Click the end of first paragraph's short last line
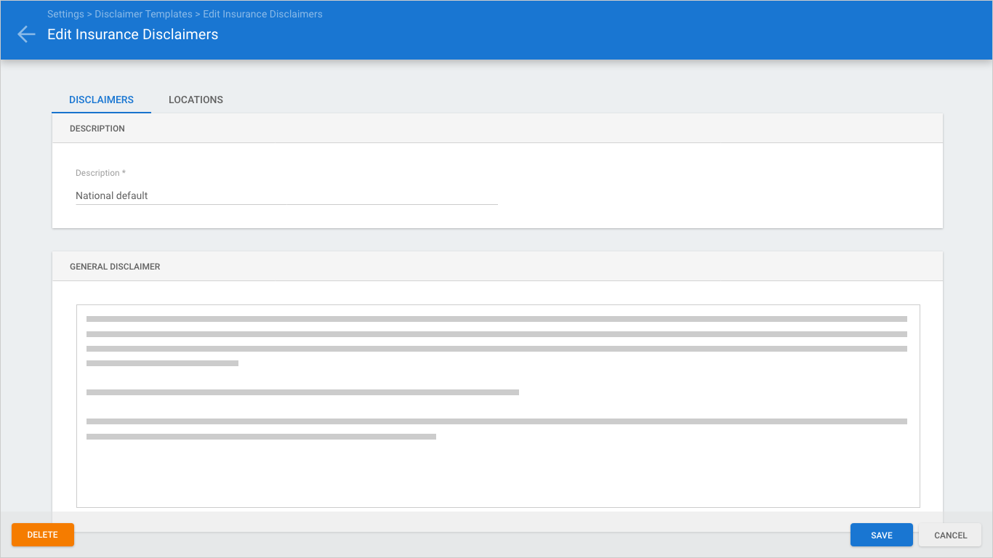The width and height of the screenshot is (993, 558). point(237,363)
